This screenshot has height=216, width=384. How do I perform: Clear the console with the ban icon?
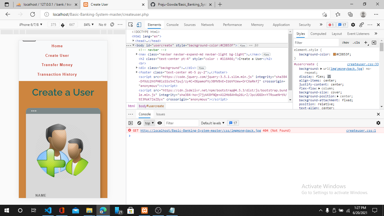(x=139, y=123)
